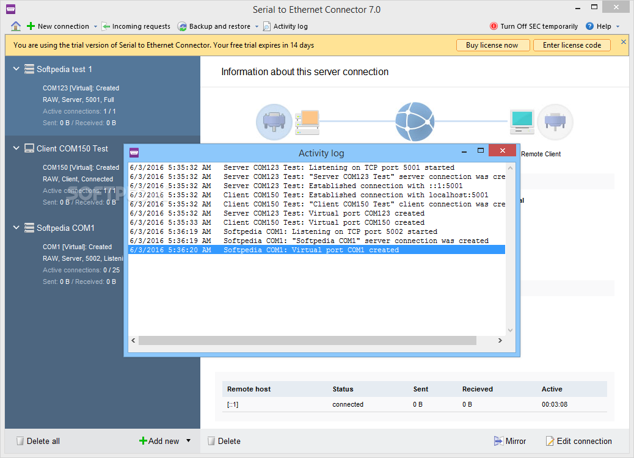Expand the Backup and restore dropdown arrow

point(257,27)
